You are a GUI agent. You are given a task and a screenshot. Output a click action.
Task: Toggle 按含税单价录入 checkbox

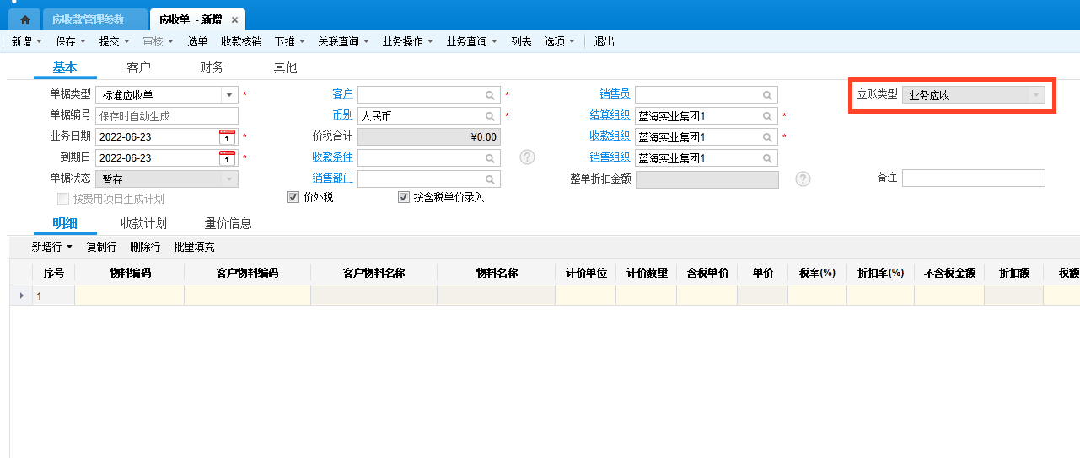point(404,197)
